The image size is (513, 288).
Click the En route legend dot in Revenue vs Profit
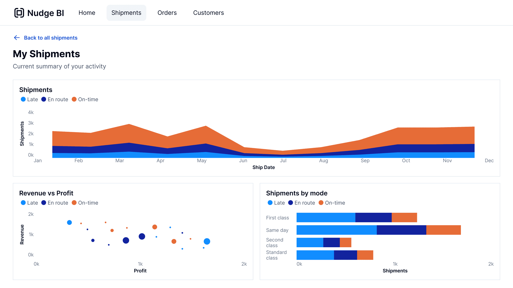coord(43,203)
